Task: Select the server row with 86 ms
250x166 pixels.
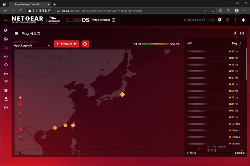Action: 215,104
